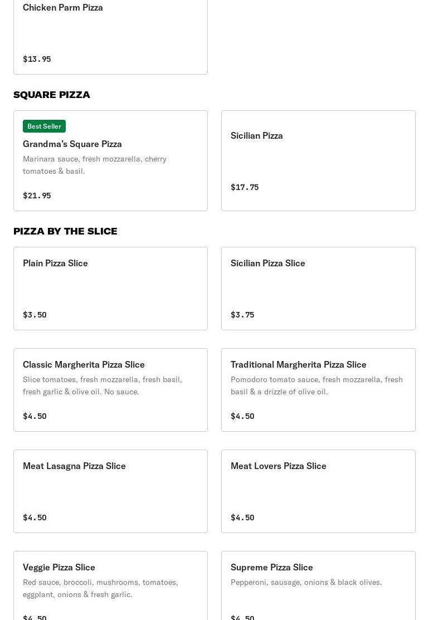The width and height of the screenshot is (429, 620).
Task: Click the Square Pizza section heading
Action: click(x=52, y=95)
